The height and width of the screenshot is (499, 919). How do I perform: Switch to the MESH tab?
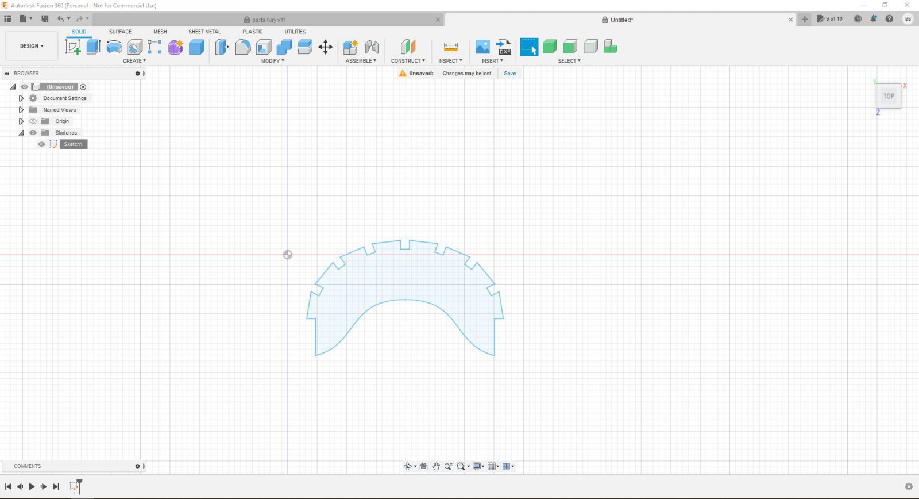click(160, 32)
